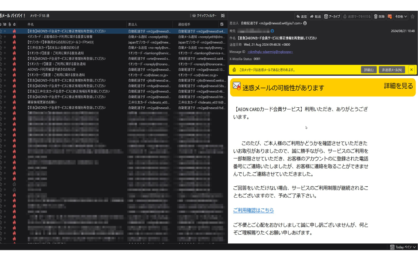Star the open message in header
The height and width of the screenshot is (261, 418).
412,16
